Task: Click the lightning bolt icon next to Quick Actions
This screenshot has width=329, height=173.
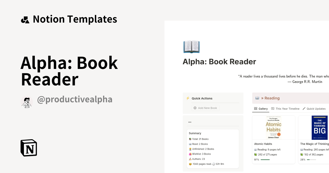Action: coord(188,98)
